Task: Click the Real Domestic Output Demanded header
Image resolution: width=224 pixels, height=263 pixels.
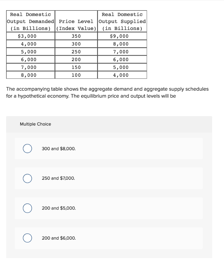Action: point(30,21)
